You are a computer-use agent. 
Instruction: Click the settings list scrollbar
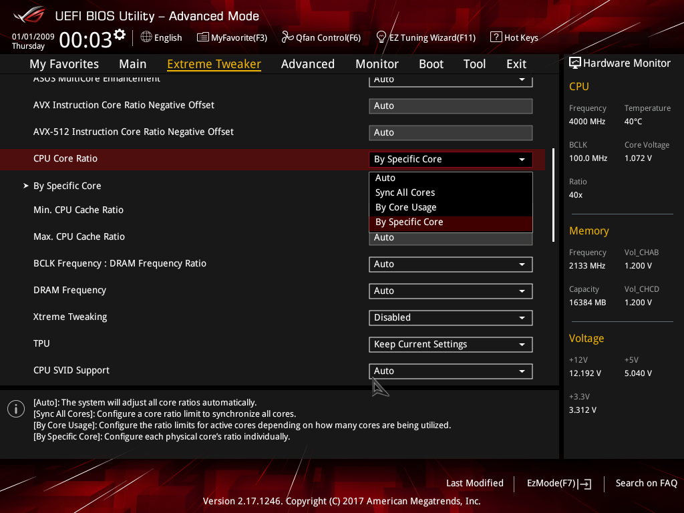coord(553,195)
